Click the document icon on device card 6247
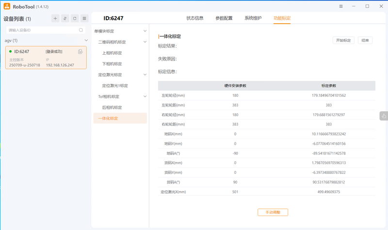388x230 pixels. 80,52
